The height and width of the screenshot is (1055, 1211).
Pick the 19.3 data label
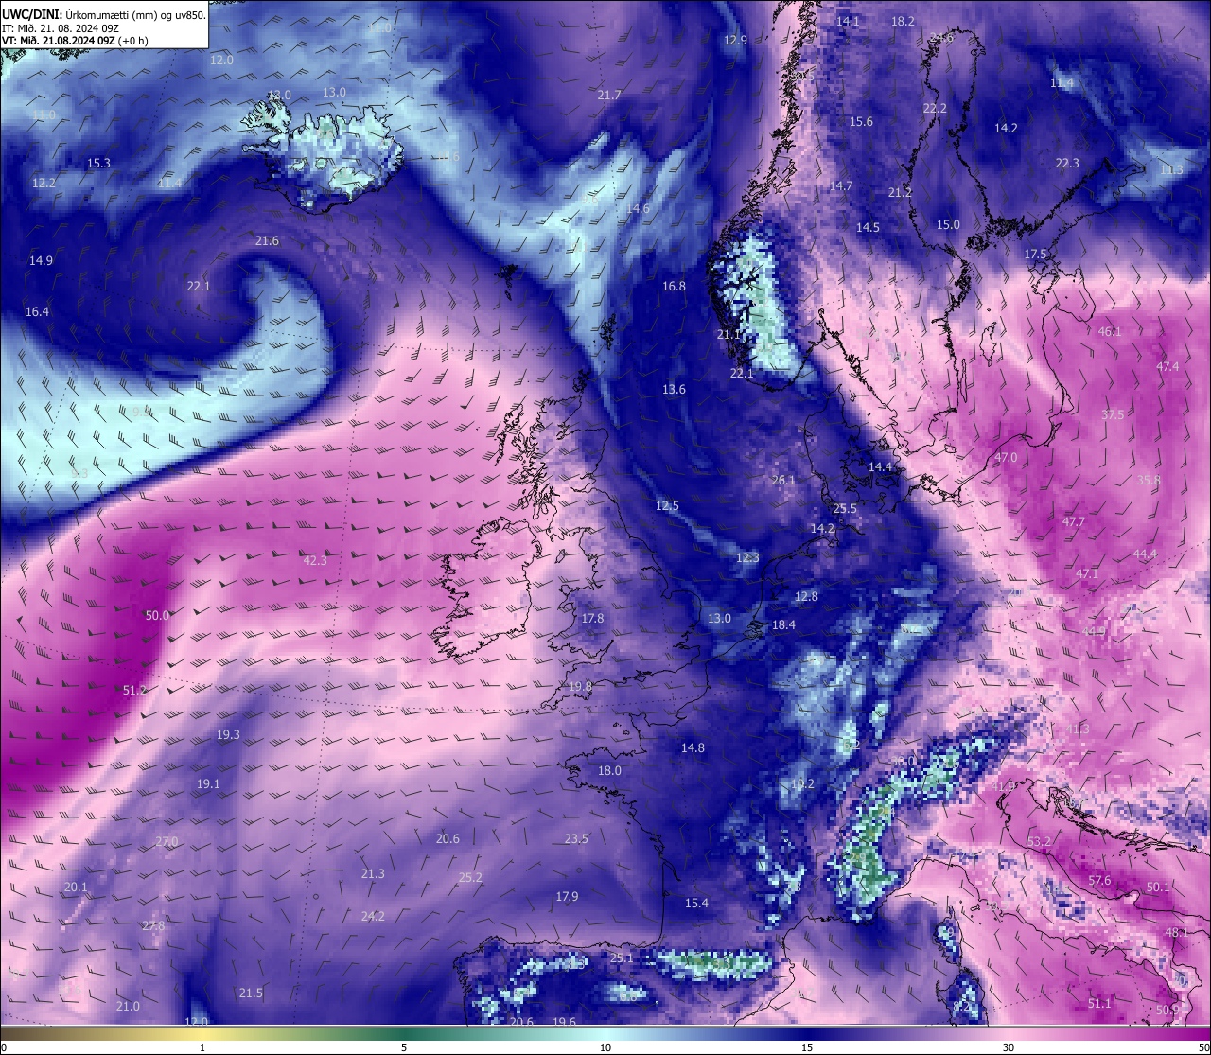pos(228,734)
